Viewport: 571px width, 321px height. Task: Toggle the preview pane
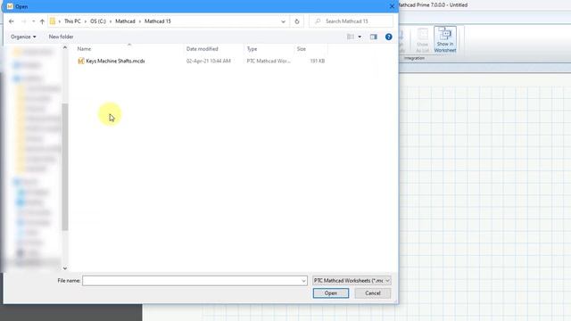click(374, 37)
